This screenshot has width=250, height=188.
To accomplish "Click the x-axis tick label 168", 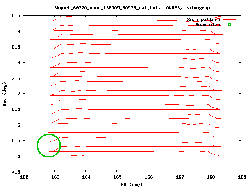I will (x=211, y=177).
